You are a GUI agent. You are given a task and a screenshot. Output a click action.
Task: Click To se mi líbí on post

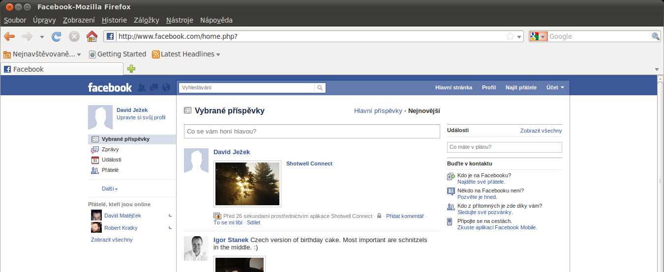(x=228, y=222)
